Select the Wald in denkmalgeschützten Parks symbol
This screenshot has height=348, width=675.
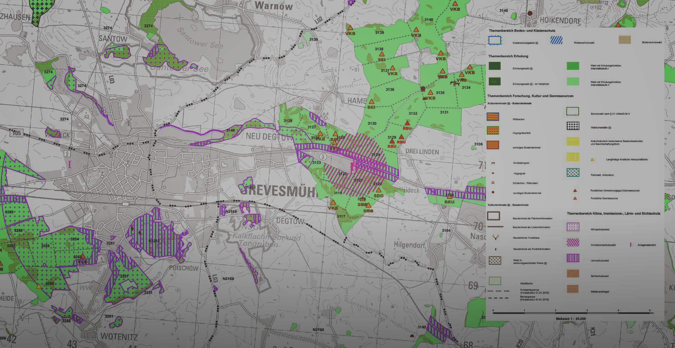495,260
